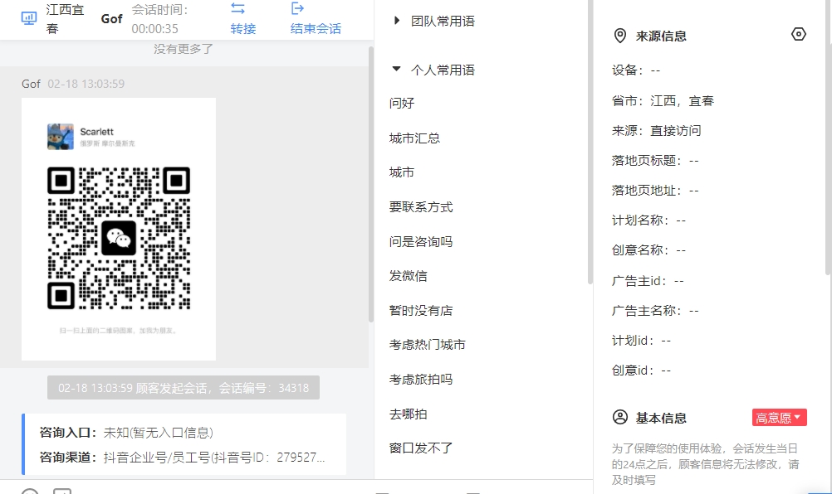Click the WeChat logo inside the QR code

(x=119, y=238)
